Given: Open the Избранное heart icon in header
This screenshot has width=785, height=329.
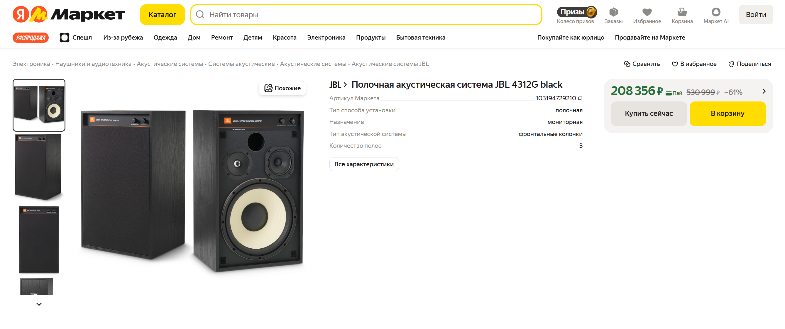Looking at the screenshot, I should (x=647, y=12).
